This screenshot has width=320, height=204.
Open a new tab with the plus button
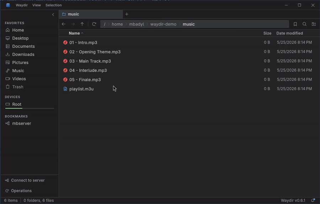tap(127, 14)
